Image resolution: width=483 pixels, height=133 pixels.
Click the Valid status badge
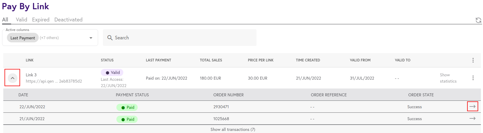tap(112, 72)
